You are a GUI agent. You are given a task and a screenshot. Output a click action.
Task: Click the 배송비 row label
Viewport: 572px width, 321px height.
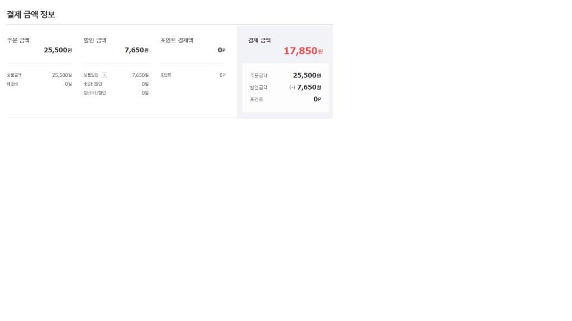coord(12,84)
